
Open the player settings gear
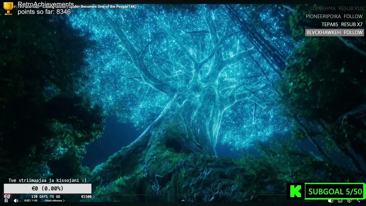[x=349, y=201]
